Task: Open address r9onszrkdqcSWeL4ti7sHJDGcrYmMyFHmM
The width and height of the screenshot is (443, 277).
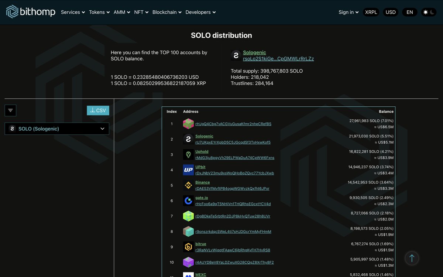Action: pyautogui.click(x=233, y=232)
